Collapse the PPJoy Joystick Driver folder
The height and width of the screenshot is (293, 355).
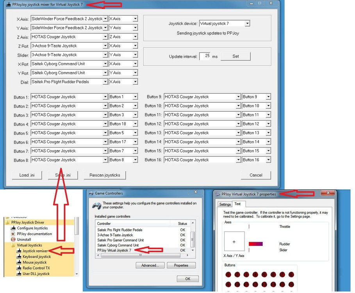pyautogui.click(x=28, y=222)
